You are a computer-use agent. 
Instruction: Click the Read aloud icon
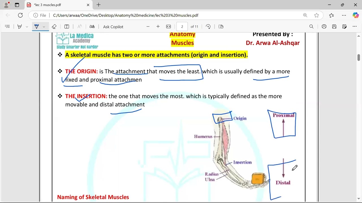80,27
